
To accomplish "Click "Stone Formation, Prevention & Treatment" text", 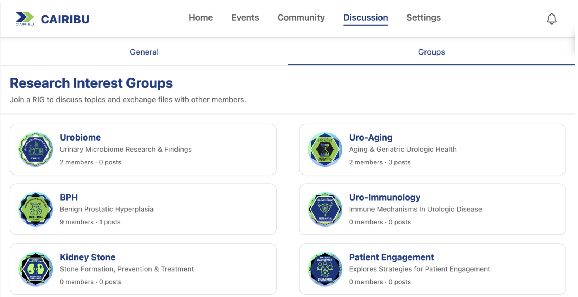I will [127, 269].
